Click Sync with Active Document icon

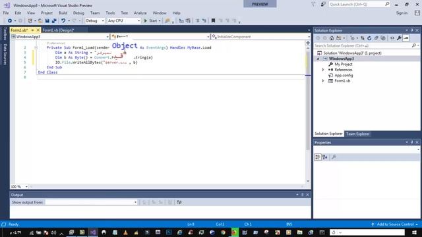pyautogui.click(x=363, y=38)
